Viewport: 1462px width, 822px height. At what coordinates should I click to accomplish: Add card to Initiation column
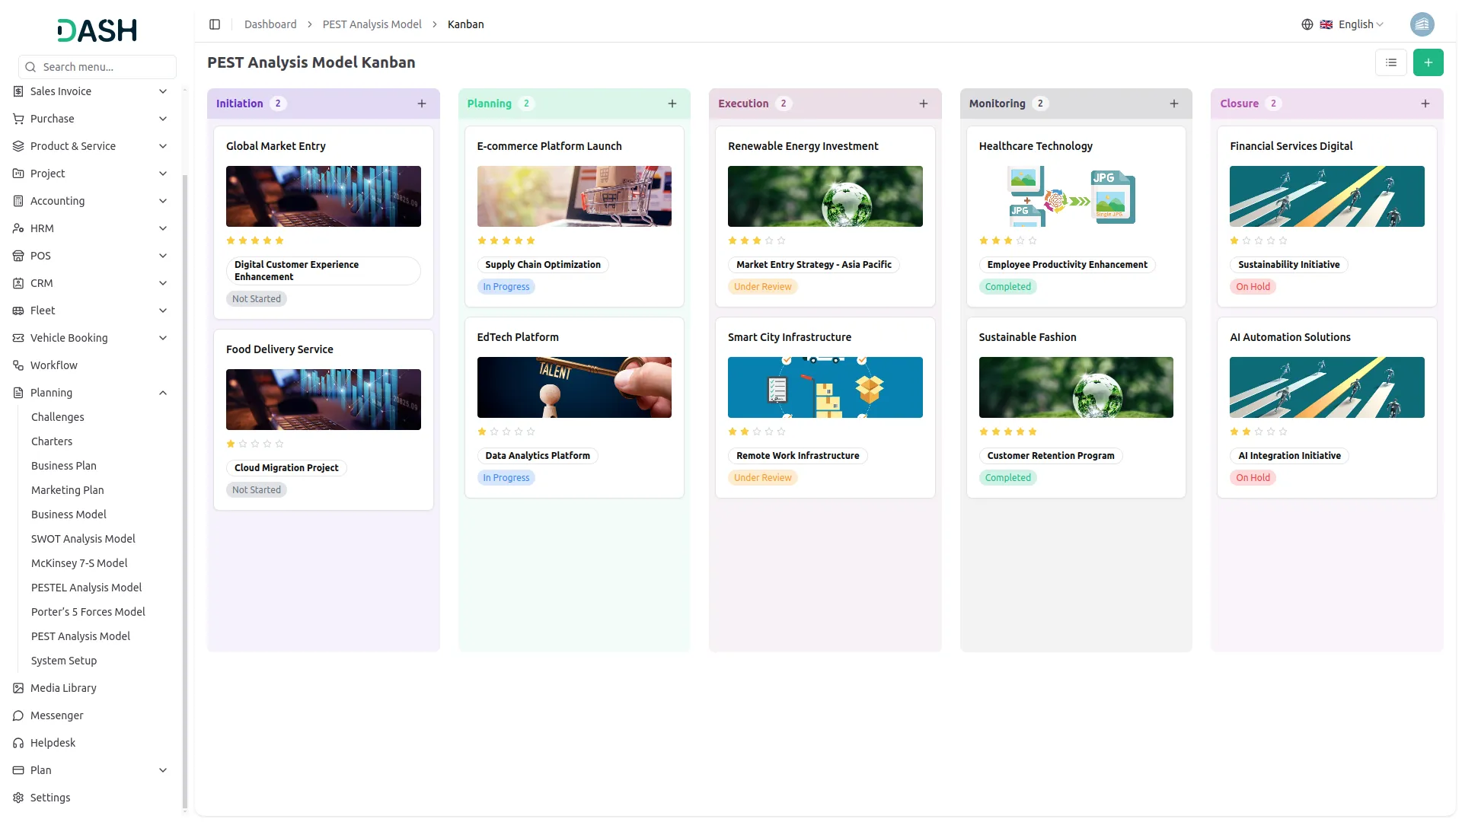click(x=422, y=104)
